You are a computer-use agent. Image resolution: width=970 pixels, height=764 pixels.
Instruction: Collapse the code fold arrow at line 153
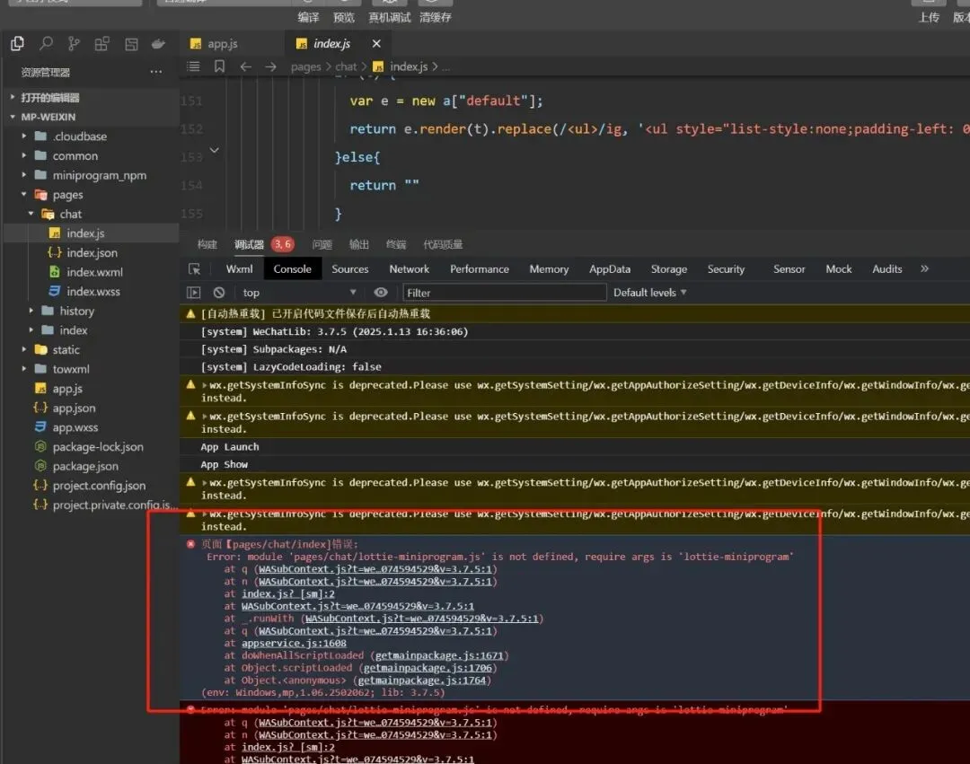(214, 150)
